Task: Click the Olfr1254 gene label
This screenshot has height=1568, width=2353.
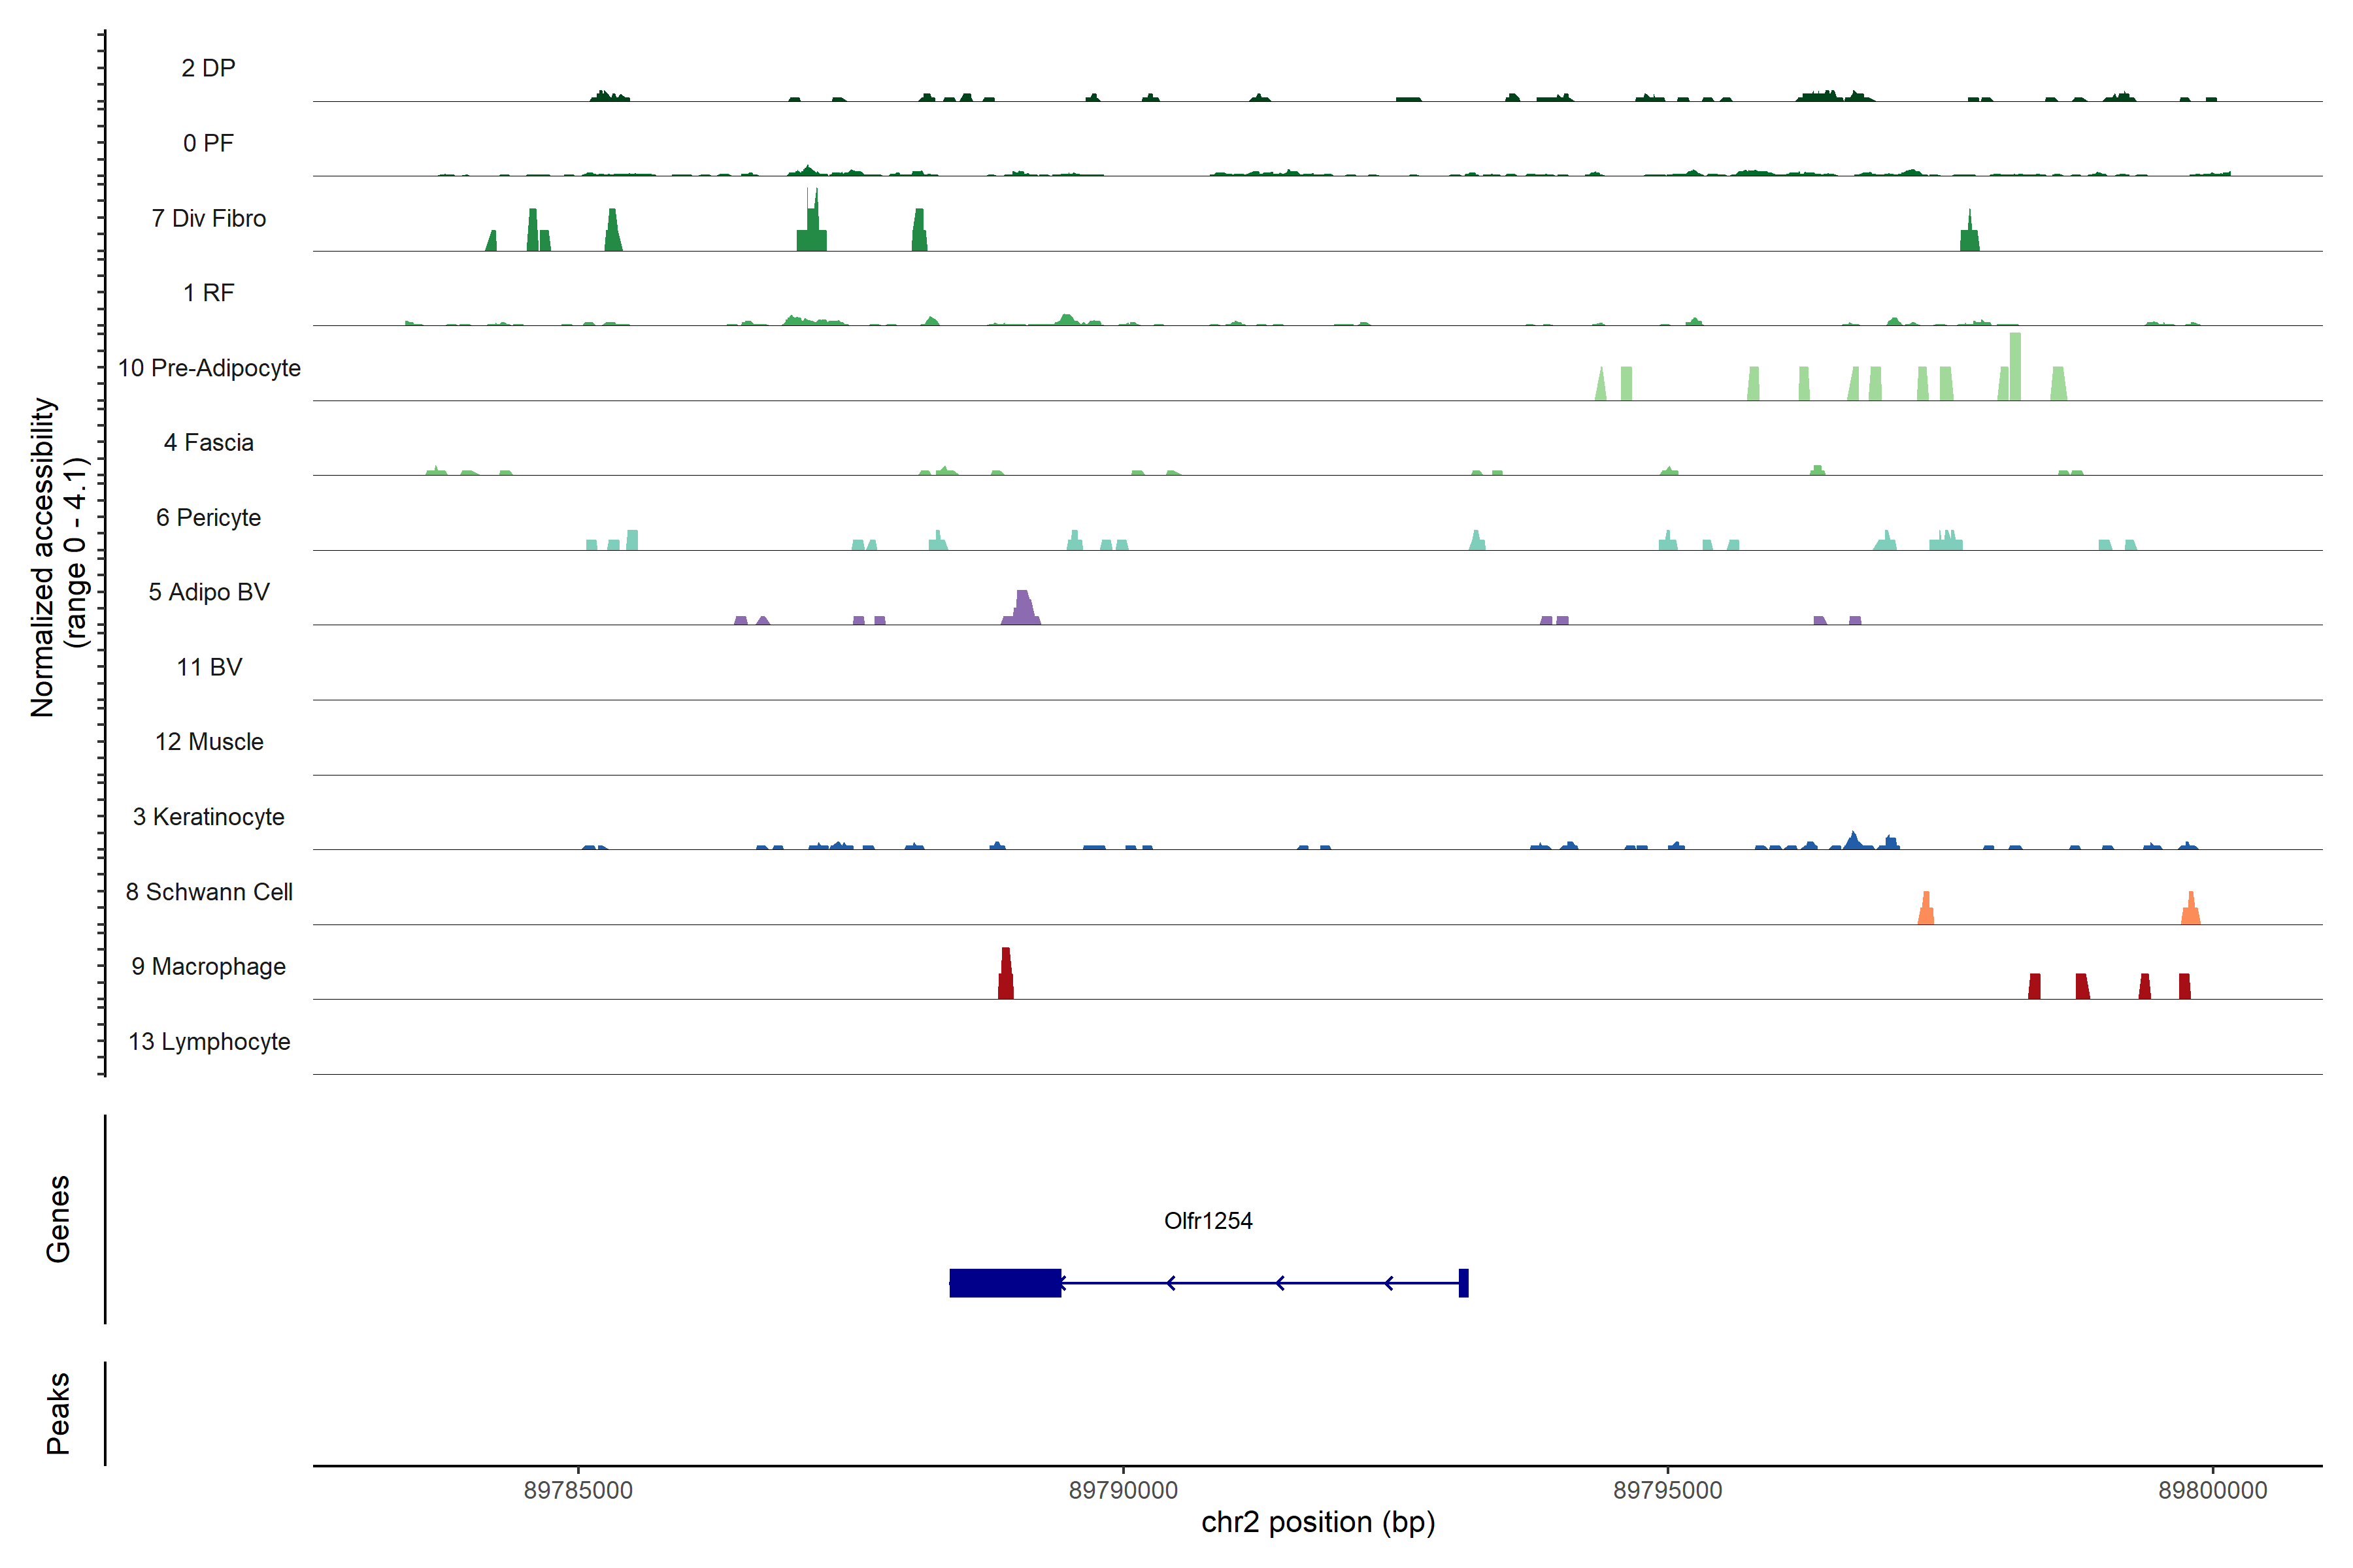Action: [1207, 1220]
